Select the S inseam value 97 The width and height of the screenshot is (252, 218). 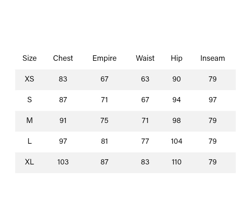(x=212, y=100)
